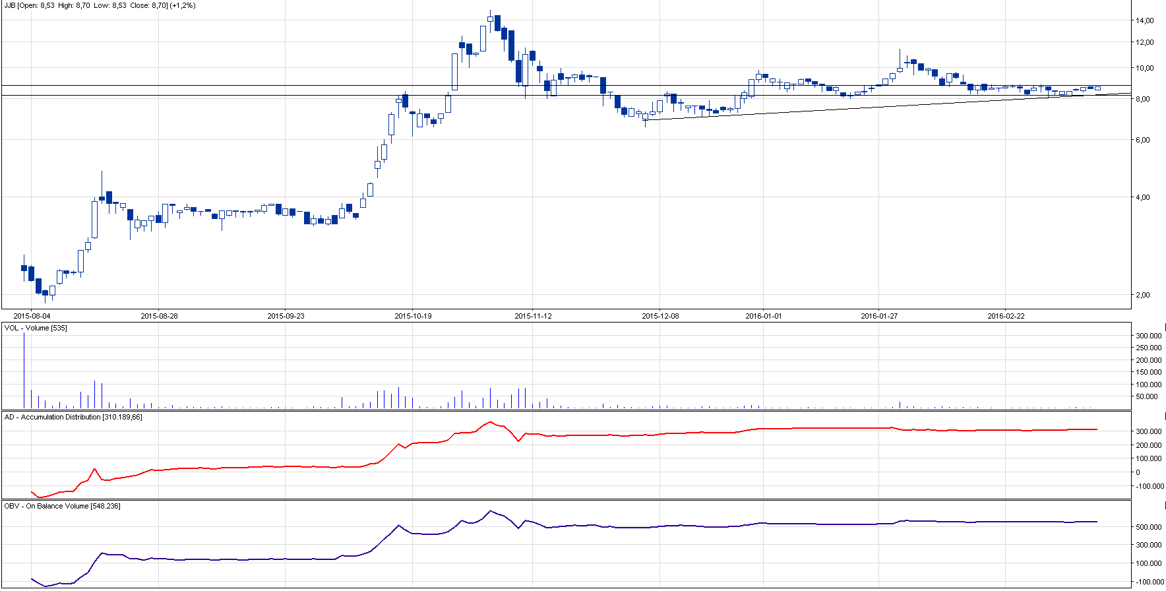Click the 0 label on AD axis

1138,472
